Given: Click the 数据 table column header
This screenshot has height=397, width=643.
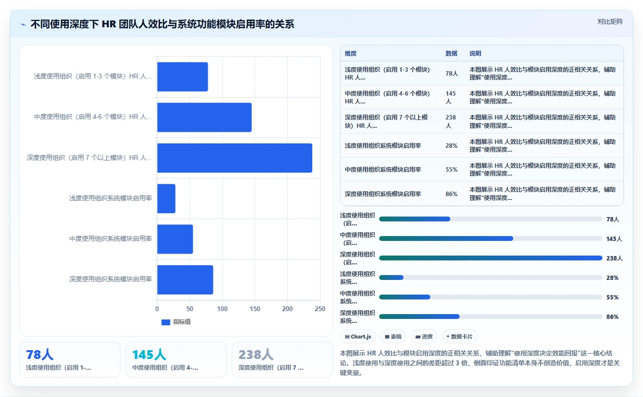Looking at the screenshot, I should [x=451, y=54].
